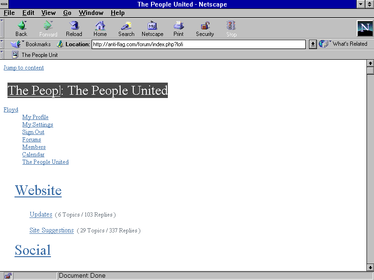The height and width of the screenshot is (280, 374).
Task: Open the Go menu
Action: 67,13
